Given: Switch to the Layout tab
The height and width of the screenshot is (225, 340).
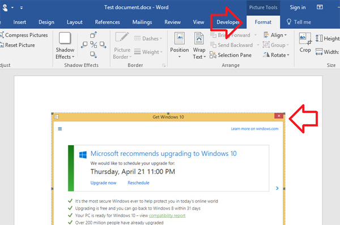Looking at the screenshot, I should click(75, 22).
